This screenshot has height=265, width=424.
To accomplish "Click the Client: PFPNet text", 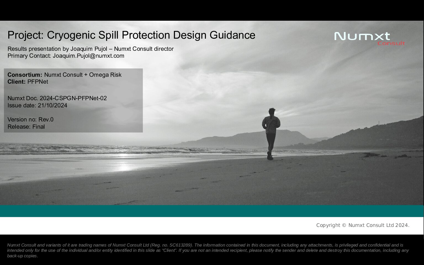I will (28, 82).
